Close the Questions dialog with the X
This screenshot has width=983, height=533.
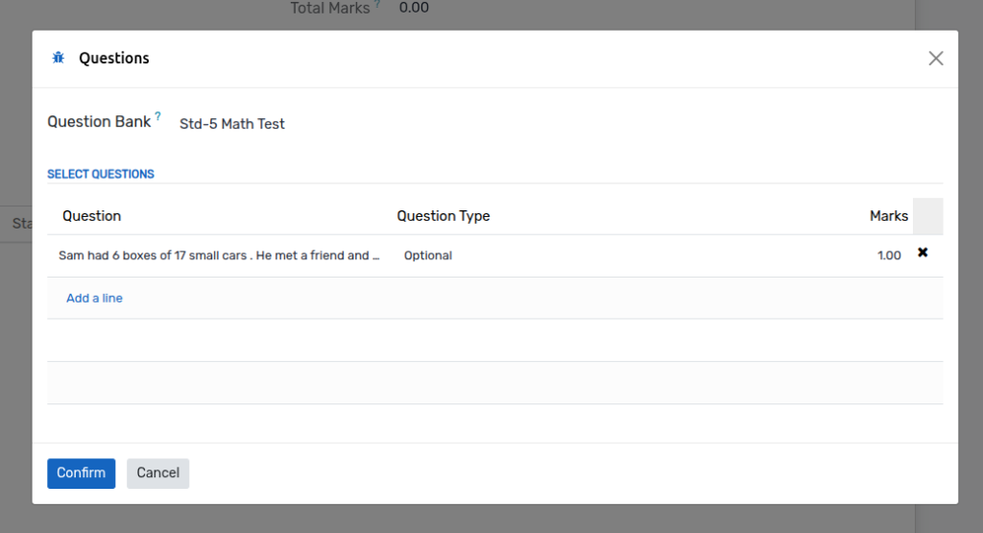(x=935, y=59)
